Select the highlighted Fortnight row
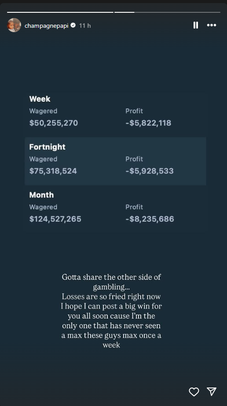The image size is (227, 406). 115,161
